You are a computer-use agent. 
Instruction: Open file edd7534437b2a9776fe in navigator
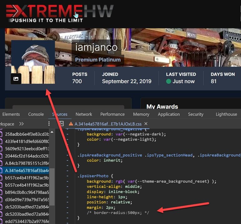click(27, 221)
